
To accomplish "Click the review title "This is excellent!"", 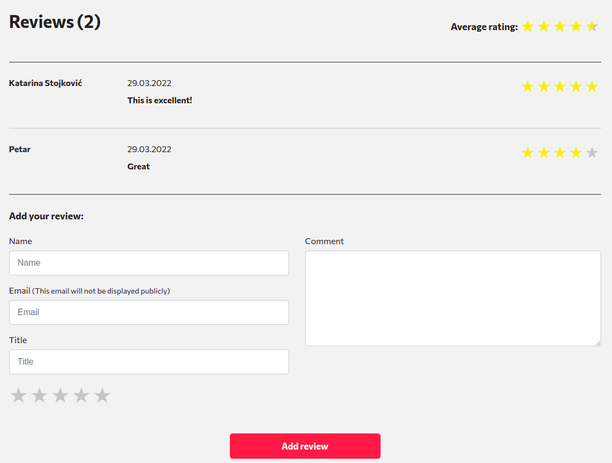I will coord(160,101).
